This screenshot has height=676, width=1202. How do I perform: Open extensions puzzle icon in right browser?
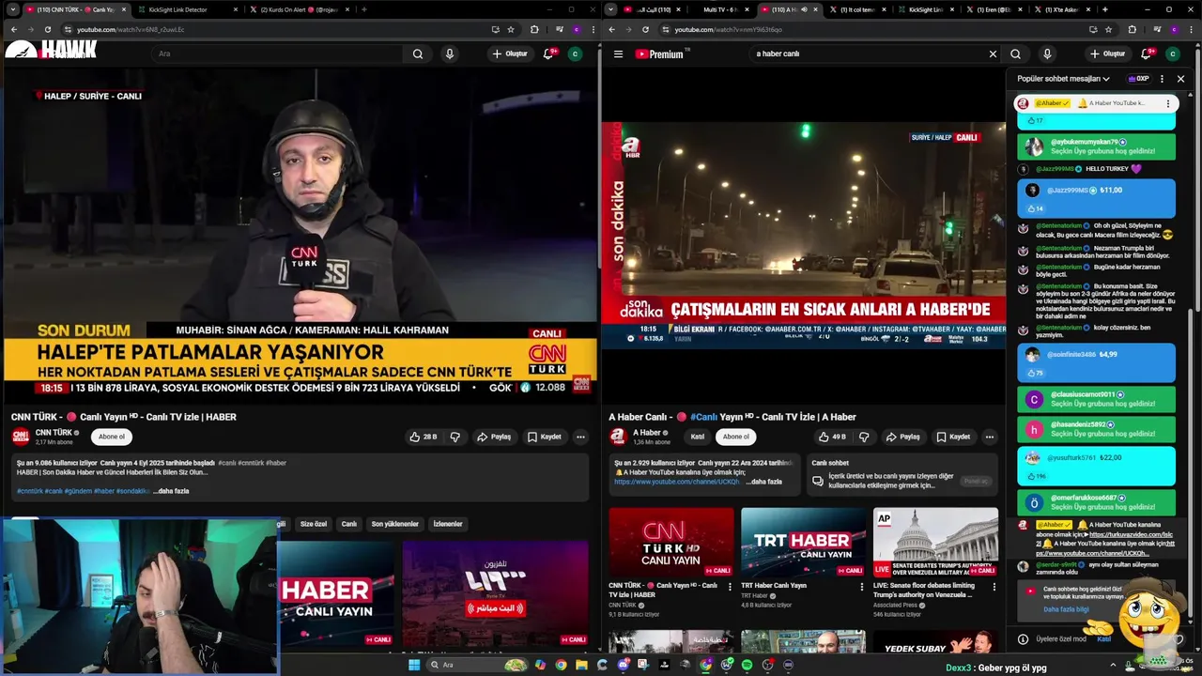click(1133, 29)
